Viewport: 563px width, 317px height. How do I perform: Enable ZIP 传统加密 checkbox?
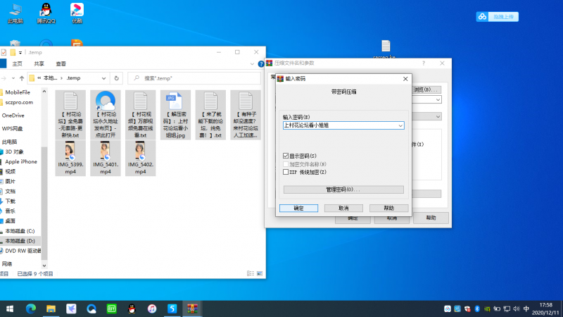click(286, 172)
